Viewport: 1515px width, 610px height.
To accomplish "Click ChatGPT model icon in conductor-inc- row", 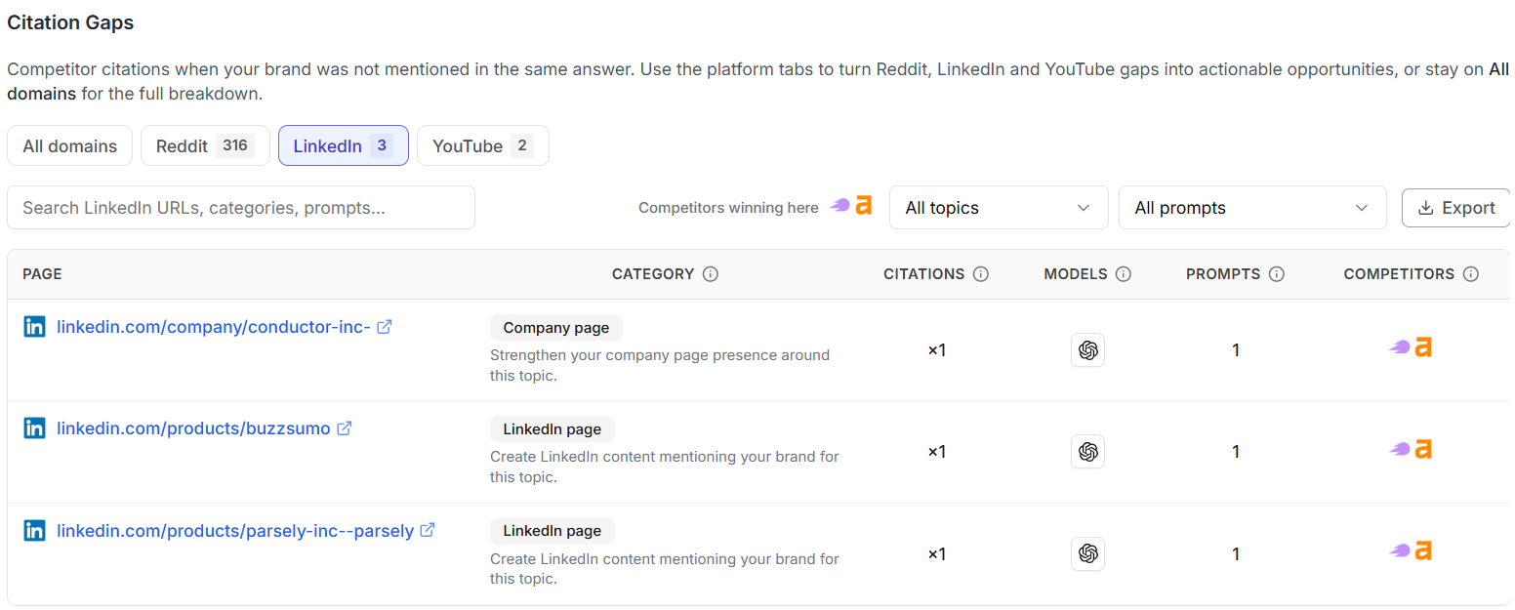I will point(1088,349).
